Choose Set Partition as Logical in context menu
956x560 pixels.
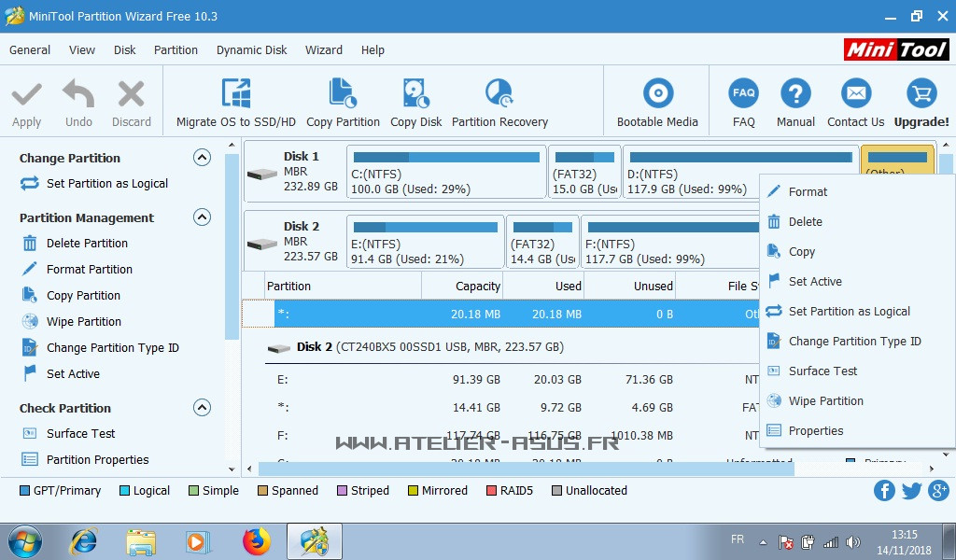pos(857,312)
